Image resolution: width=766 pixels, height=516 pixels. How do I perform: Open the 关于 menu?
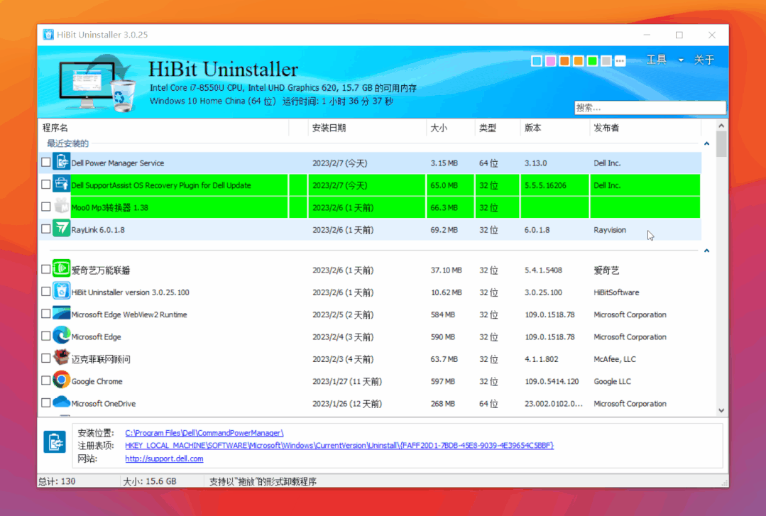point(704,60)
